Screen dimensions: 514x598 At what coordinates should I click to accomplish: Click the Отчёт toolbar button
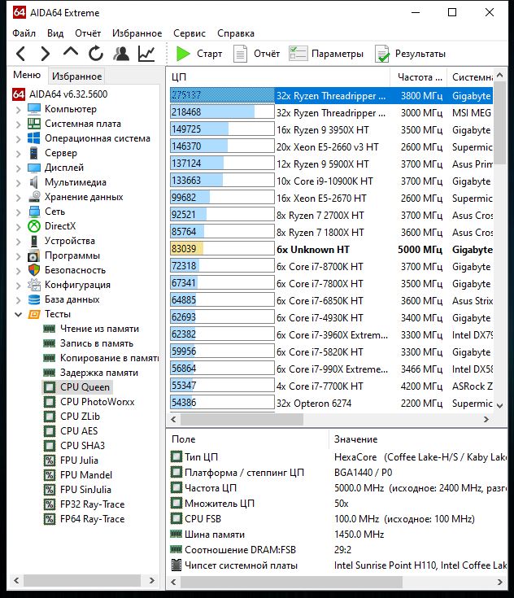pos(257,54)
